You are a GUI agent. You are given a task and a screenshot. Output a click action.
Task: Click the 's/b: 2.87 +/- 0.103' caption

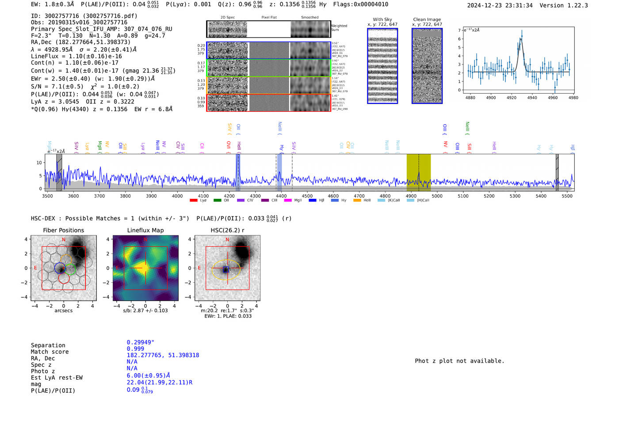(145, 311)
